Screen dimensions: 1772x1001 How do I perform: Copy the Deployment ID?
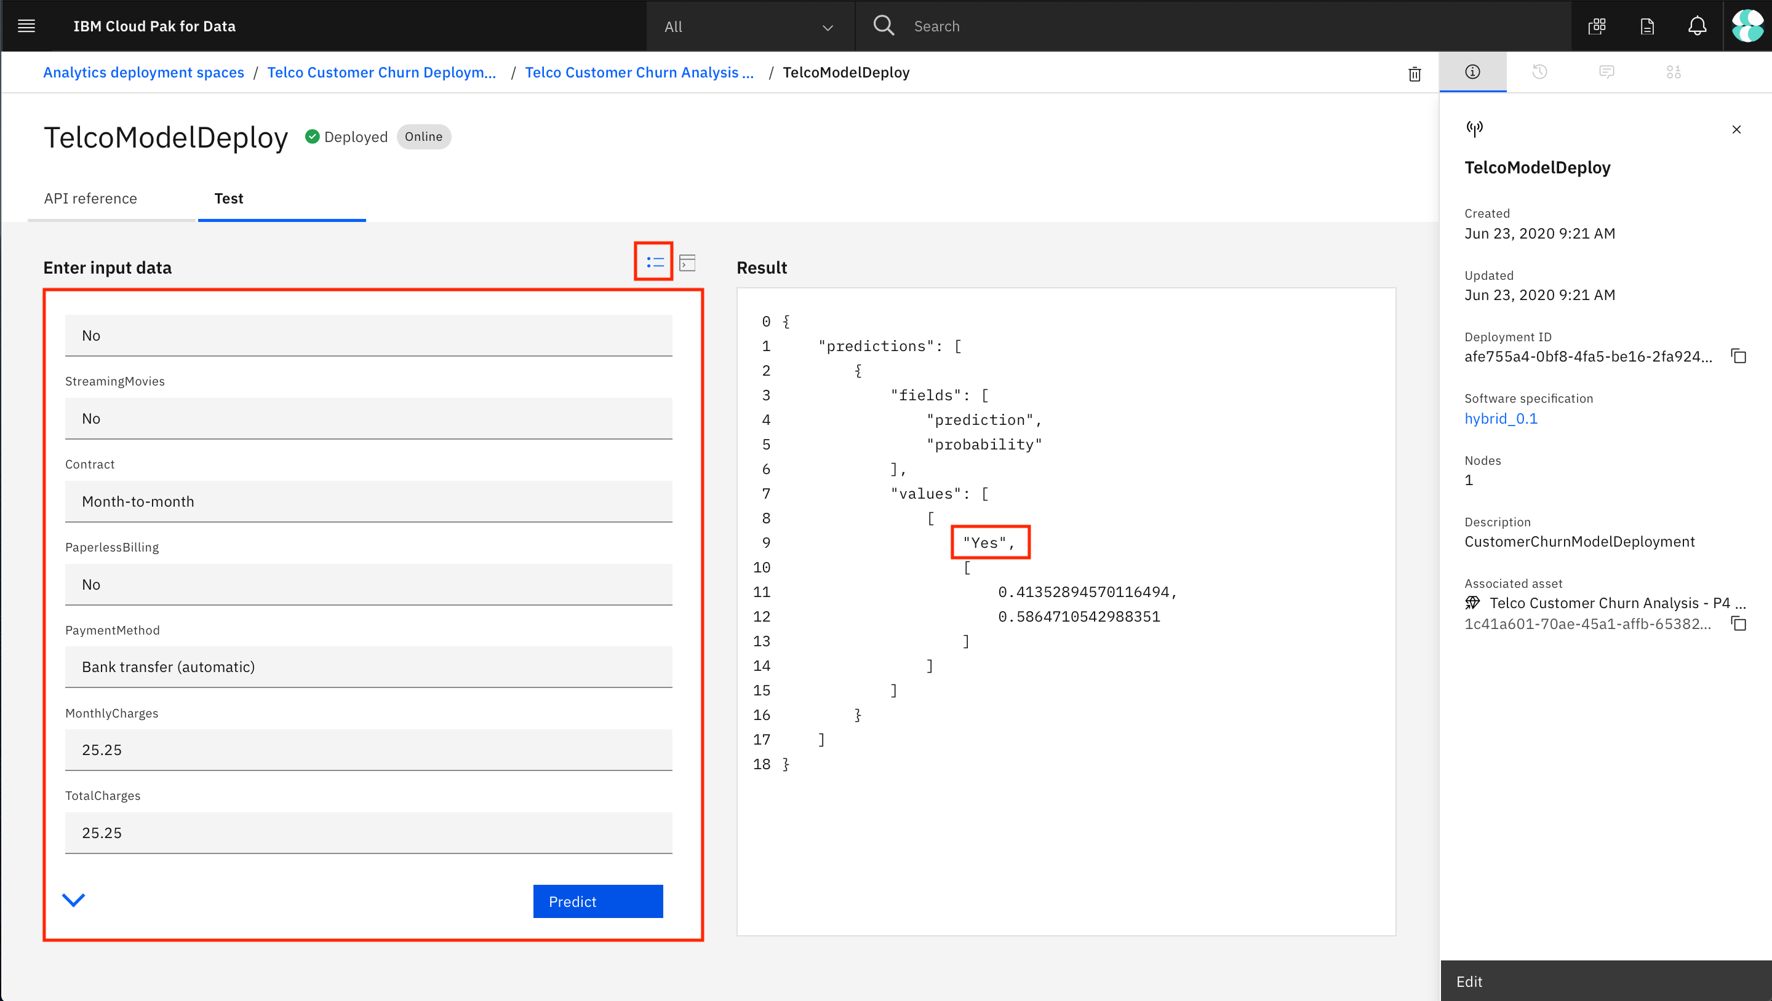click(1738, 356)
